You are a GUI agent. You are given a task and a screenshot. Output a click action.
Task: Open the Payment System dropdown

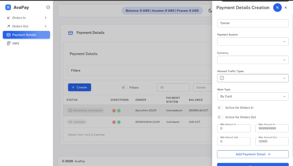253,42
